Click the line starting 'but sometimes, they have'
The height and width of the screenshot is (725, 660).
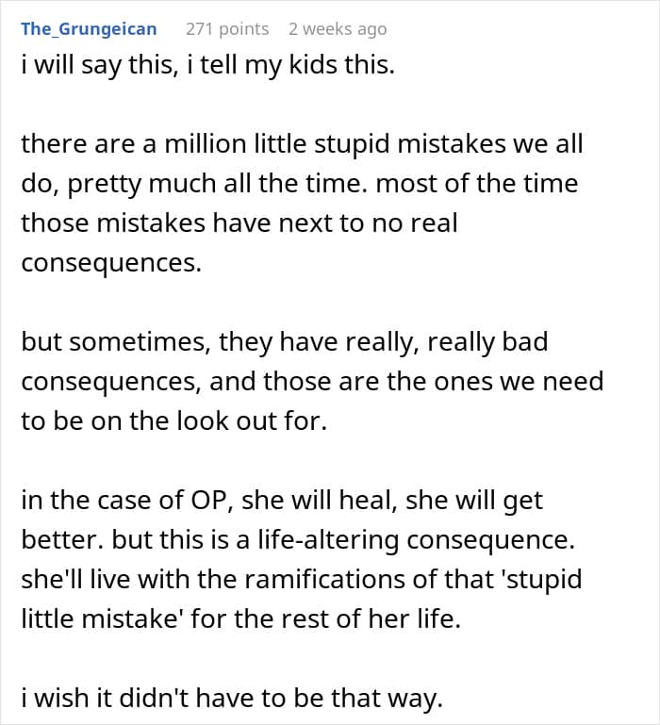[285, 342]
